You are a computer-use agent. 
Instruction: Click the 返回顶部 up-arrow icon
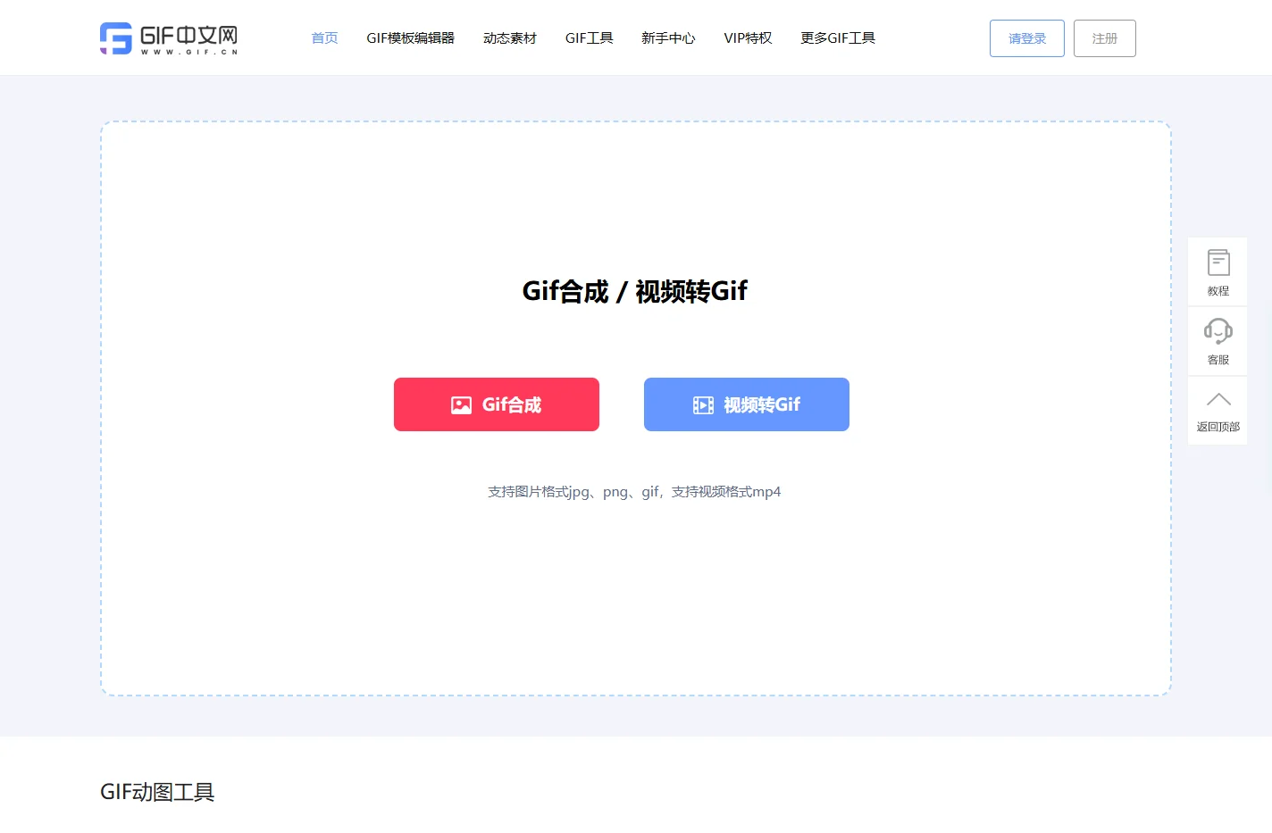click(x=1218, y=399)
